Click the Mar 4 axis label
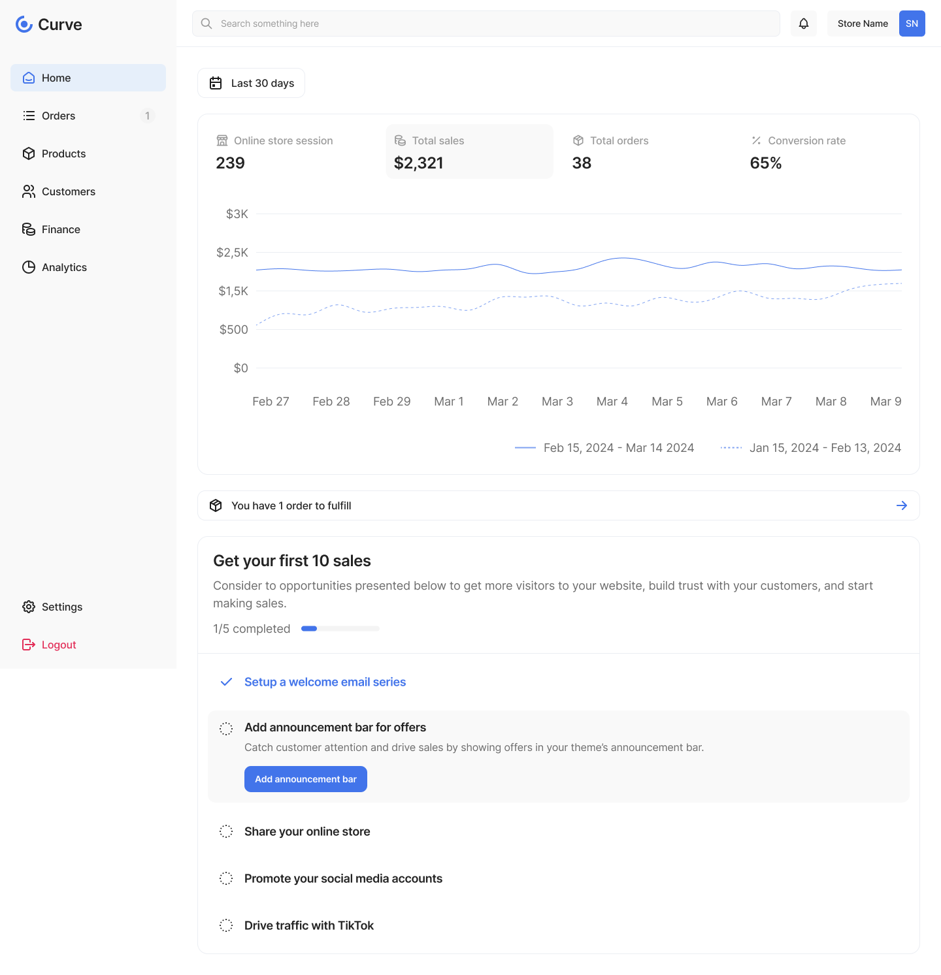Viewport: 941px width, 975px height. (612, 402)
